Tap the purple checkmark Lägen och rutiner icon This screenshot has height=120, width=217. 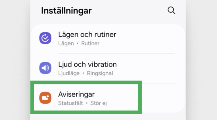pos(45,38)
